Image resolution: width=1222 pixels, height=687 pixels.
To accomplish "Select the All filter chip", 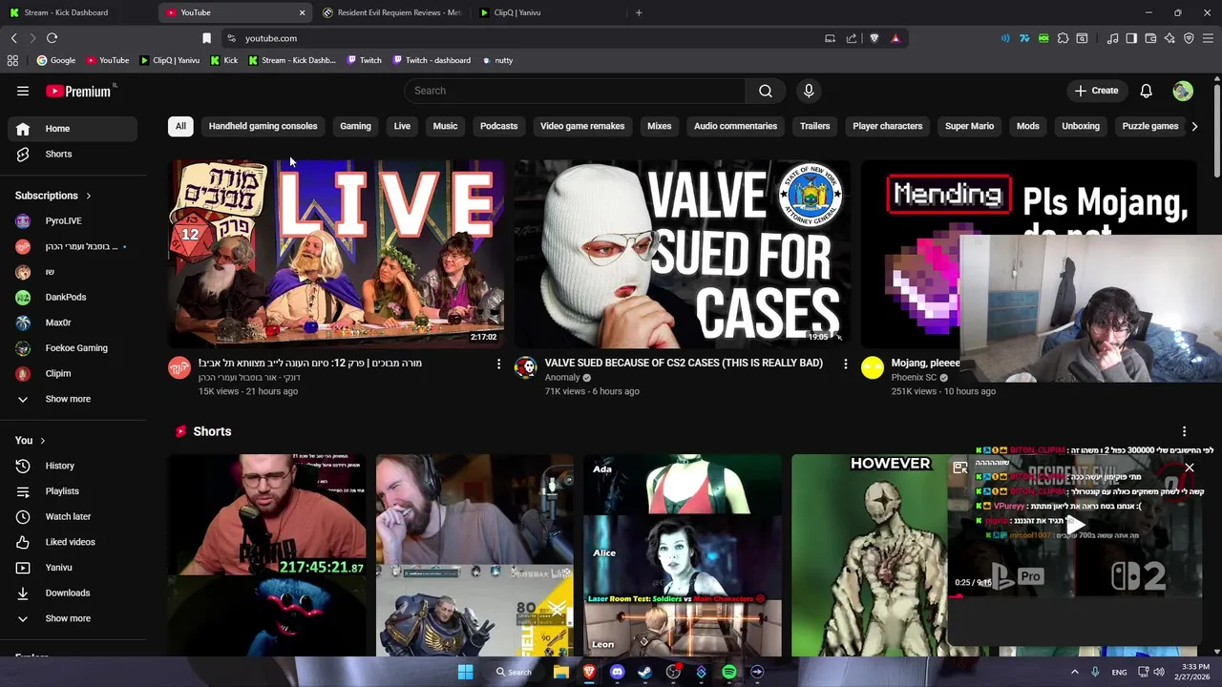I will (180, 126).
